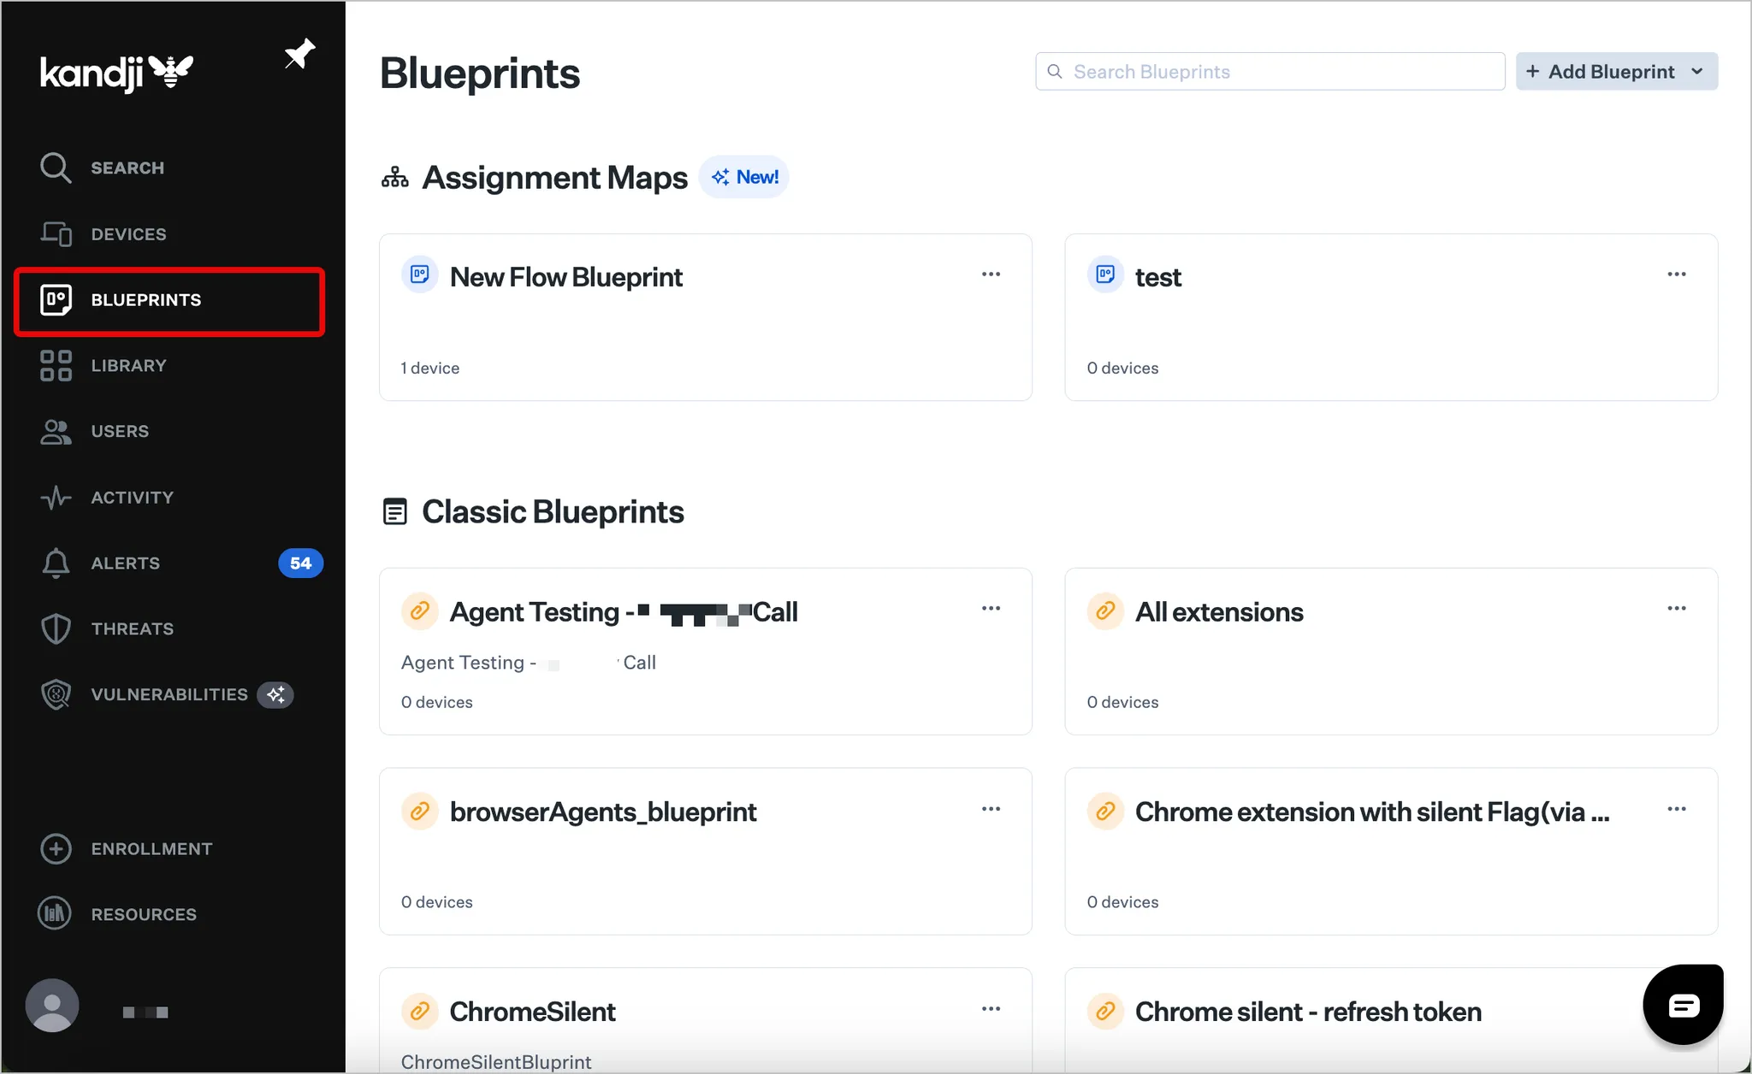Open the test assignment map blueprint

pos(1157,278)
